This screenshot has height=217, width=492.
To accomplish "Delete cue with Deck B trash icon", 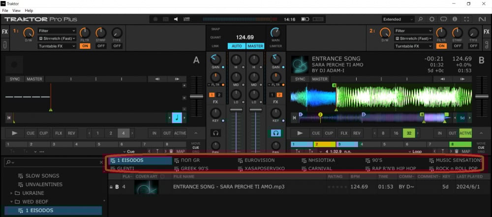I will (457, 152).
